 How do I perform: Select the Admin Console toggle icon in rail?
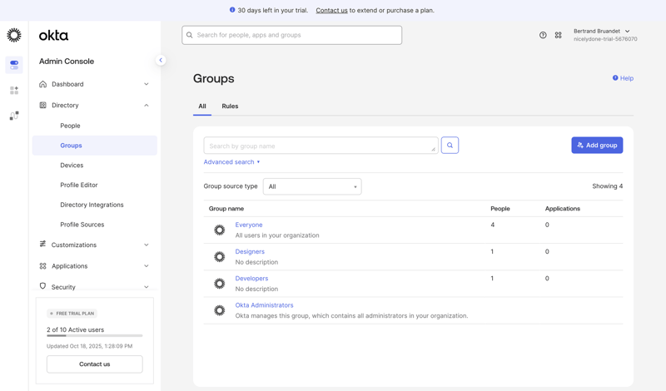click(x=14, y=65)
